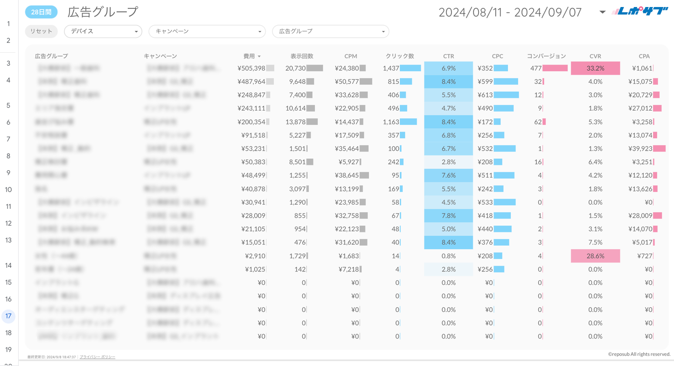The height and width of the screenshot is (366, 674).
Task: Open the date range dropdown arrow
Action: (x=602, y=12)
